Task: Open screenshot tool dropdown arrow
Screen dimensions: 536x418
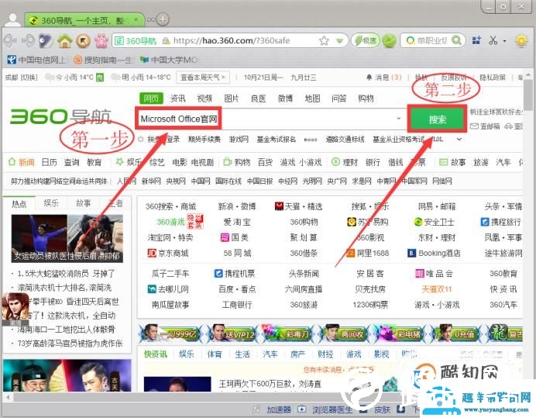Action: pos(504,41)
